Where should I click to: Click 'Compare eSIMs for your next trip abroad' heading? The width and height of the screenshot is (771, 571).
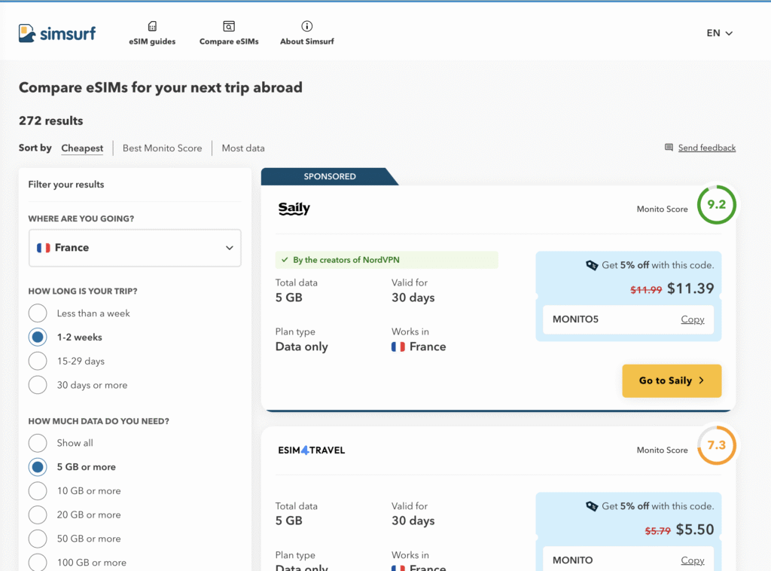tap(160, 87)
